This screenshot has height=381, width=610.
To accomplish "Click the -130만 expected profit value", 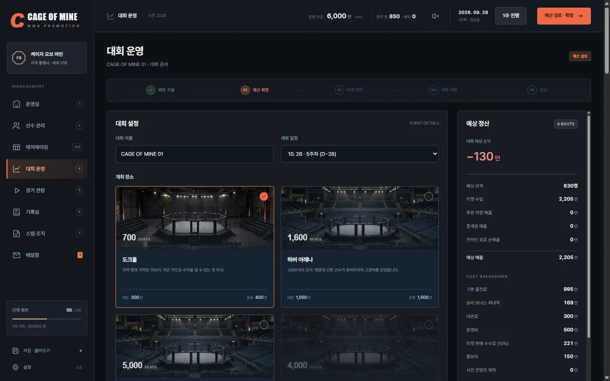I will tap(483, 156).
